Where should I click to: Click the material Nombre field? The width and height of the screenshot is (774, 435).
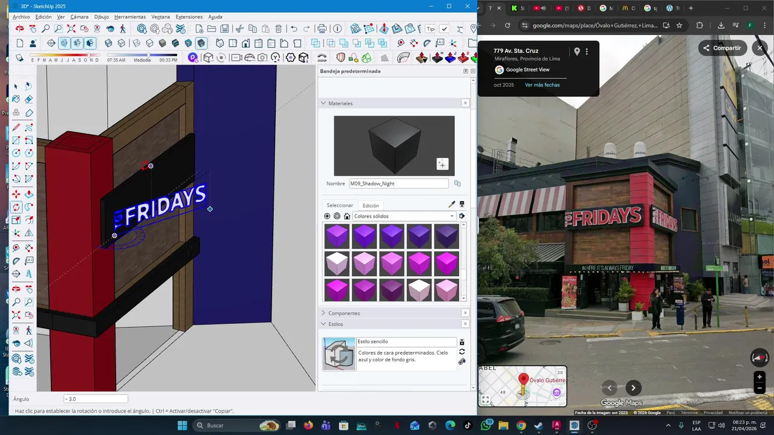[x=398, y=184]
